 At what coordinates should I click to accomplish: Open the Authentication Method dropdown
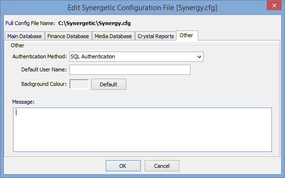click(136, 57)
